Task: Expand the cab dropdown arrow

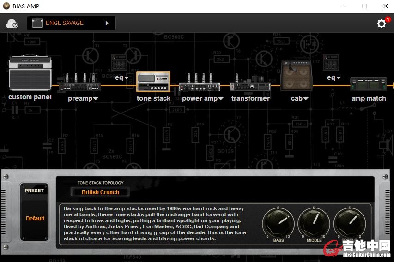Action: (x=306, y=99)
